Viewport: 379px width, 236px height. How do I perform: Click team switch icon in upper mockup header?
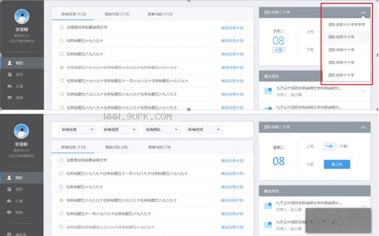click(x=363, y=13)
